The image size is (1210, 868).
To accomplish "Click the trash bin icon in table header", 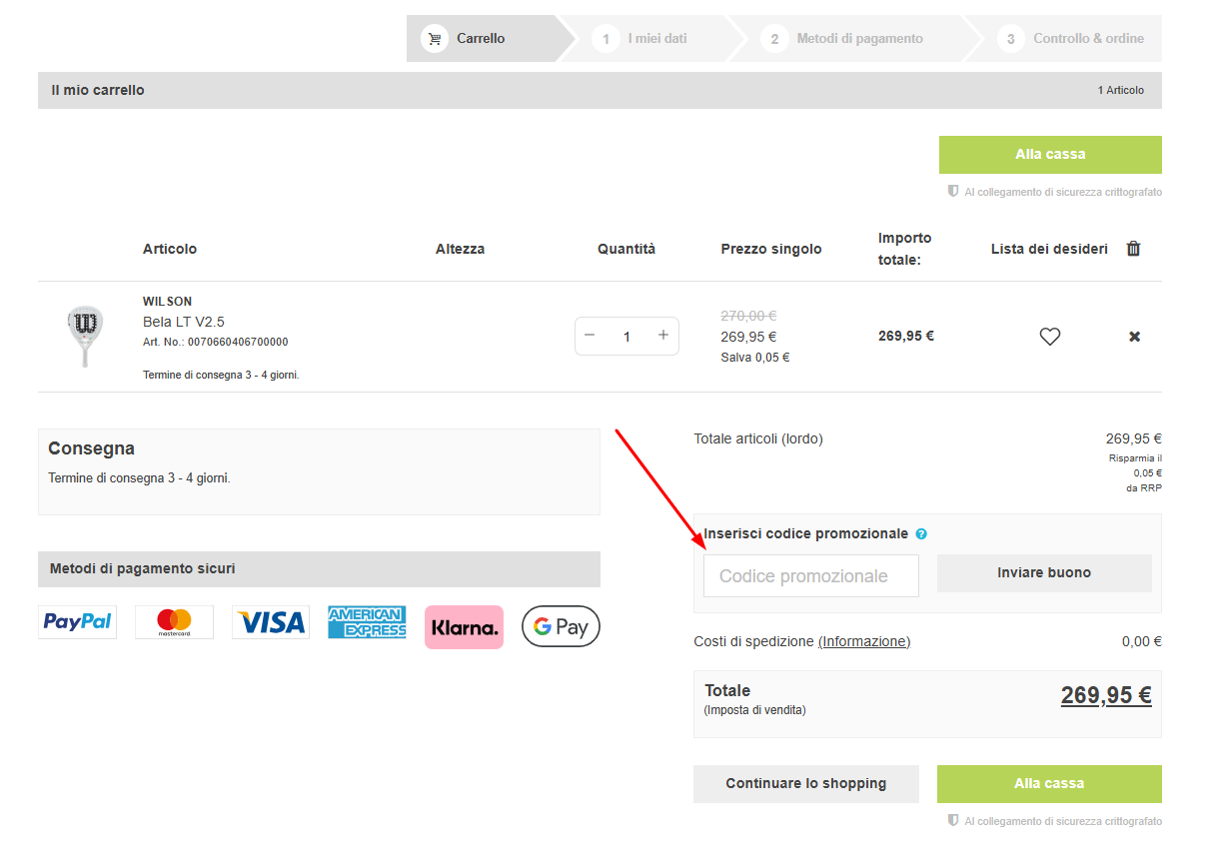I will point(1133,249).
